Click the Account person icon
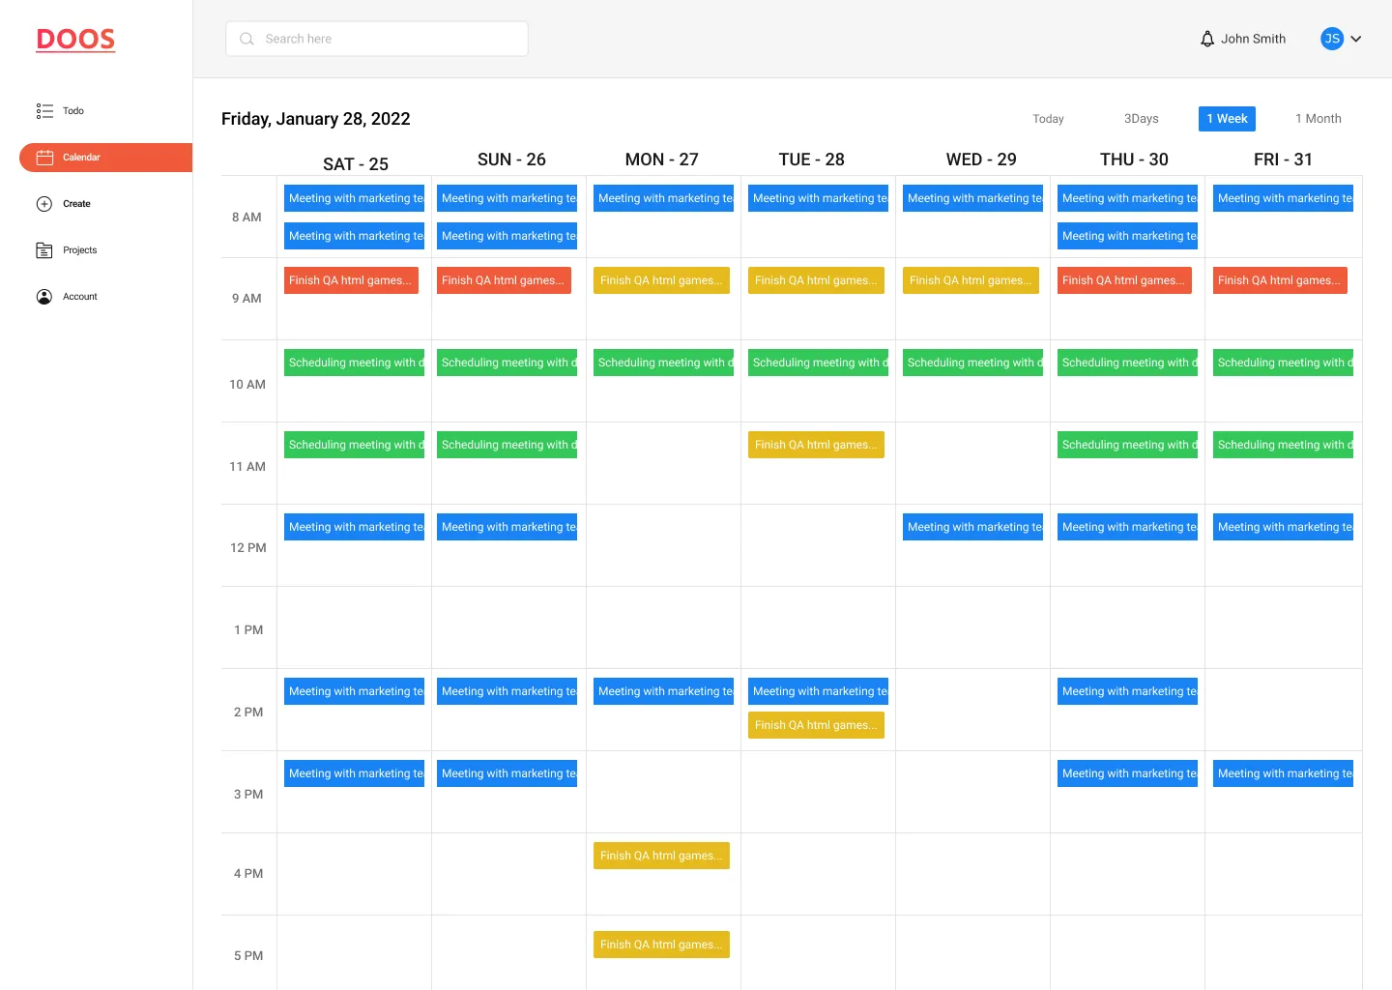The width and height of the screenshot is (1392, 990). tap(44, 297)
